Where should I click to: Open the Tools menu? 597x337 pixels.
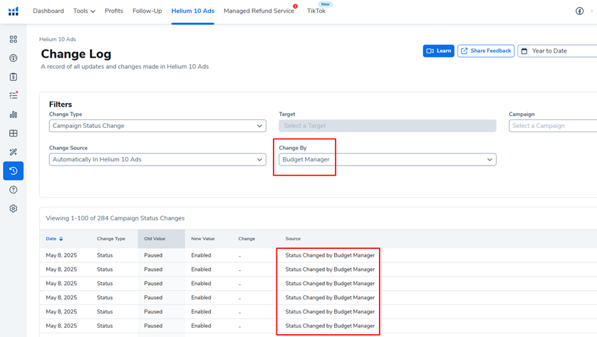(x=84, y=11)
